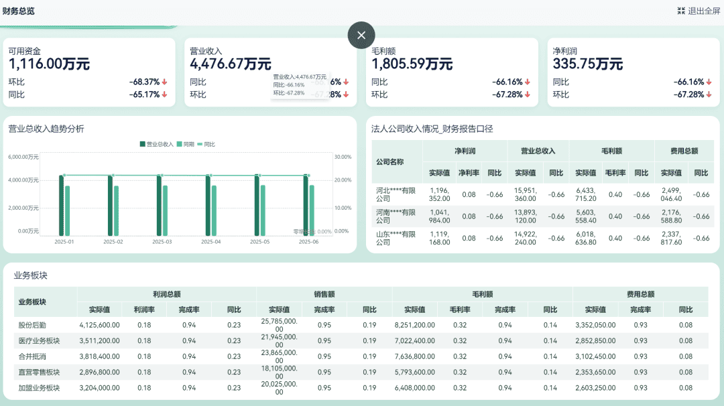Click red down arrow beside 可用资金 环比 -68.37%
Image resolution: width=724 pixels, height=406 pixels.
pyautogui.click(x=164, y=82)
